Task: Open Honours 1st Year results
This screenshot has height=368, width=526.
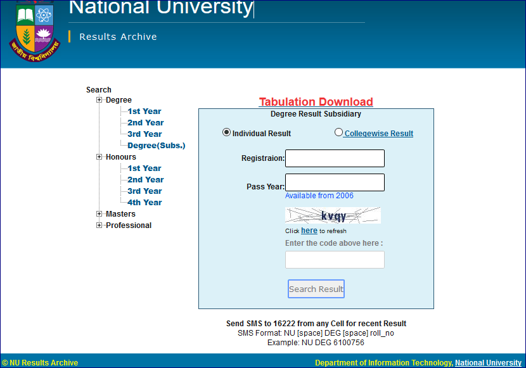Action: point(144,168)
